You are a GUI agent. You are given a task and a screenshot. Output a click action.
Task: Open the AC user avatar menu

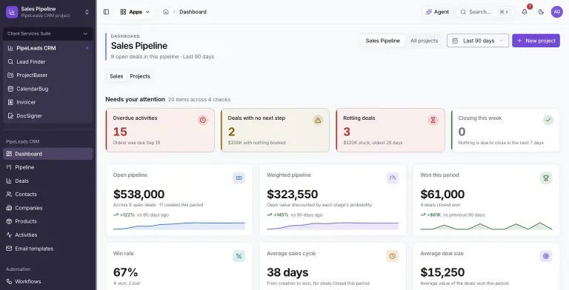(556, 12)
